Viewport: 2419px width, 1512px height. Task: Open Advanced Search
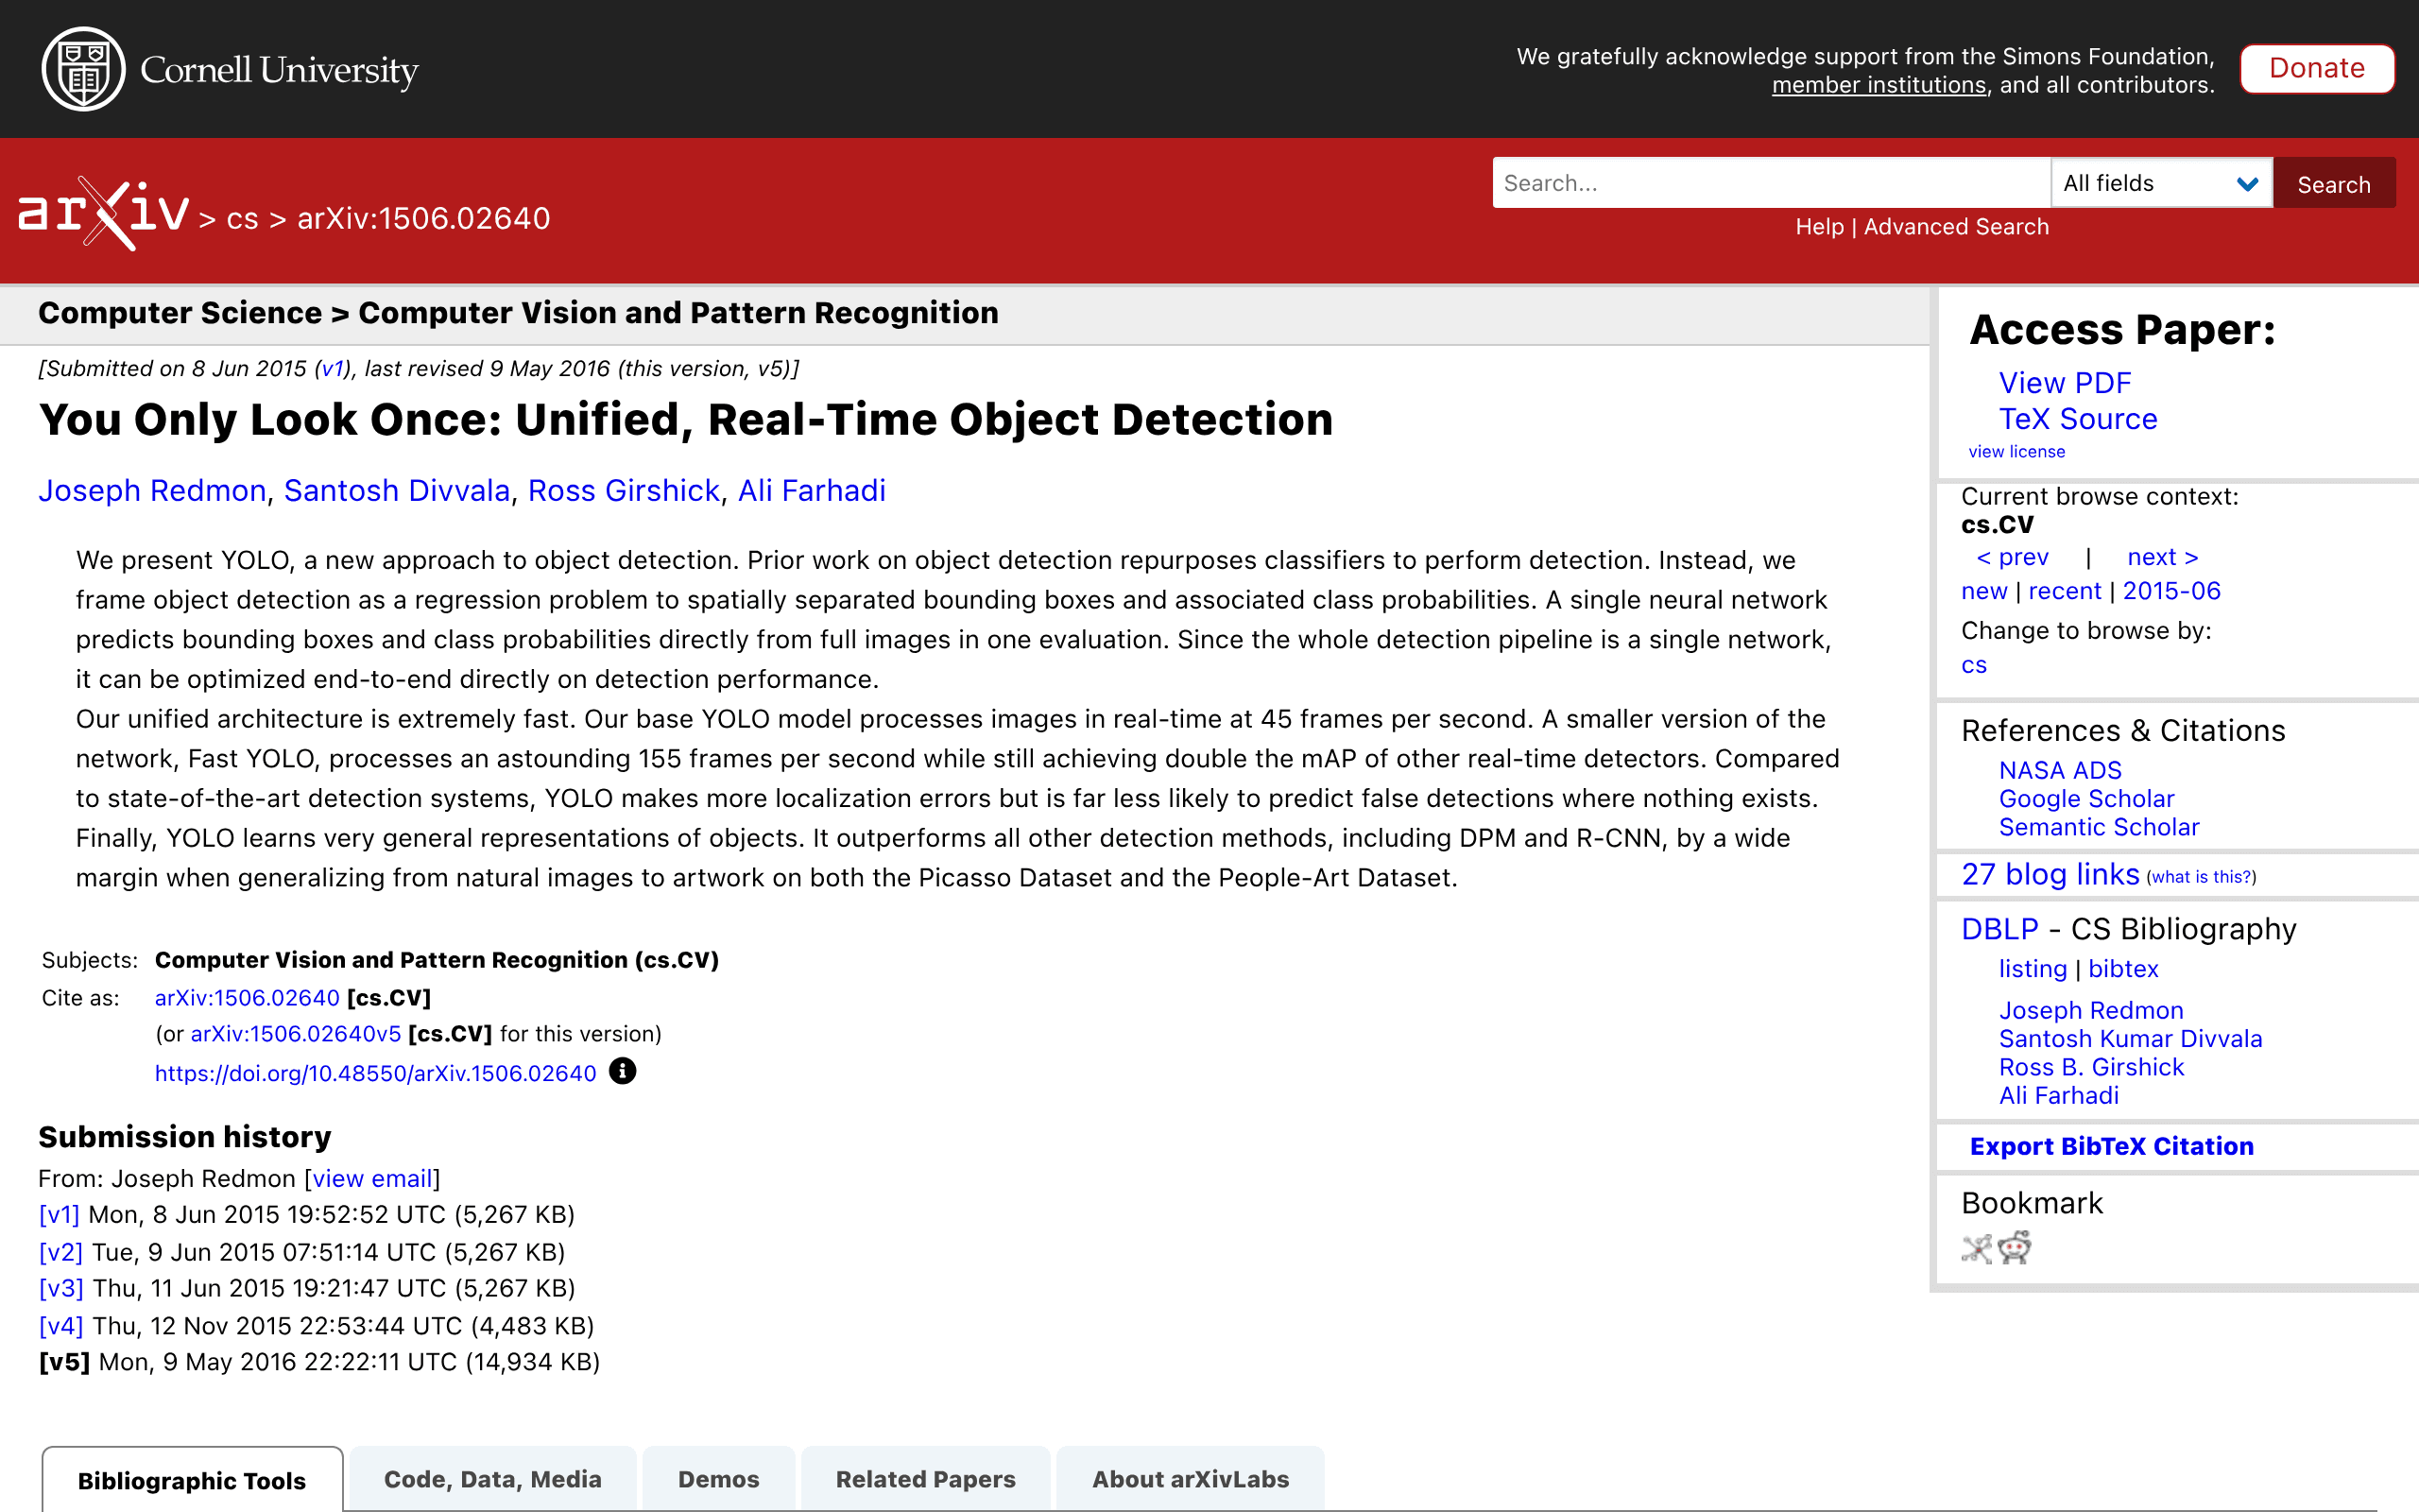[x=1956, y=227]
